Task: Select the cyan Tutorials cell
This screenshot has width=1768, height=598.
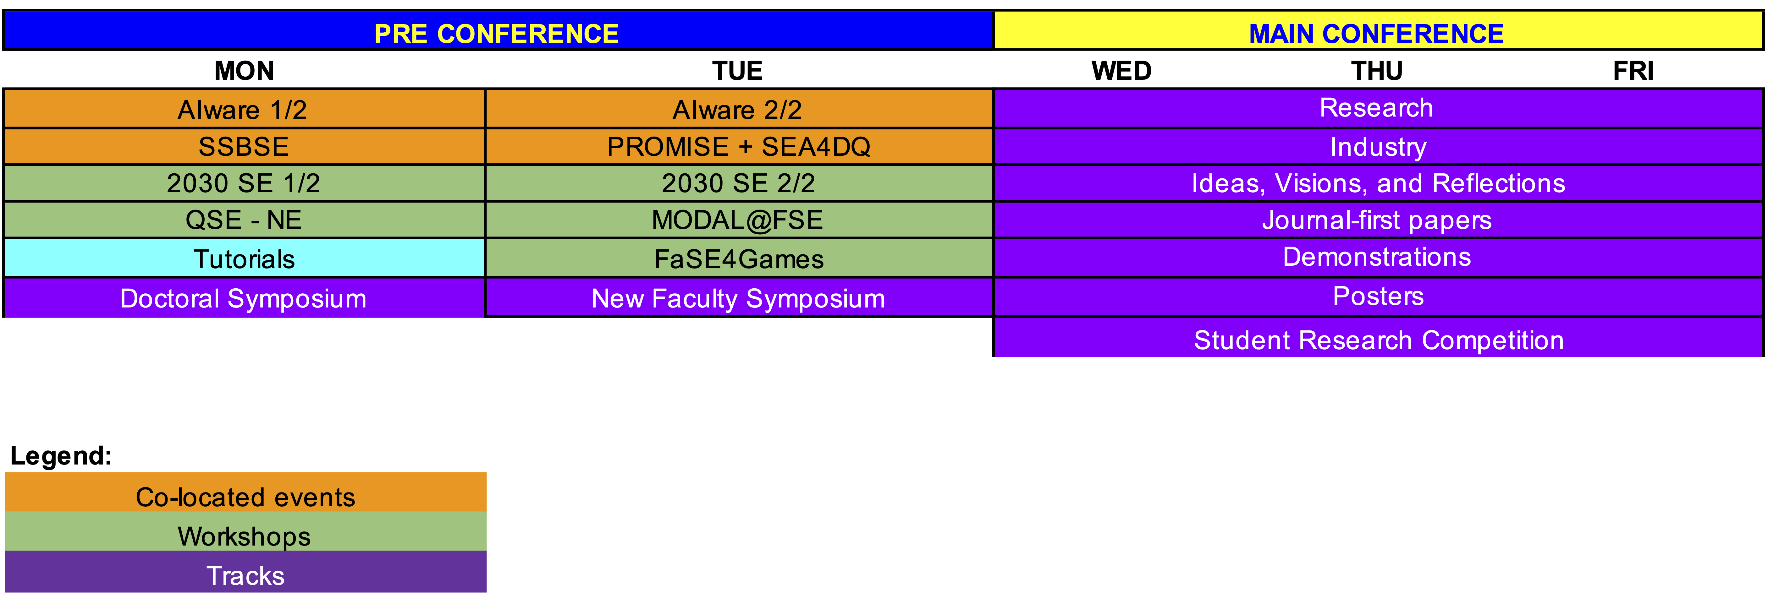Action: pos(244,258)
